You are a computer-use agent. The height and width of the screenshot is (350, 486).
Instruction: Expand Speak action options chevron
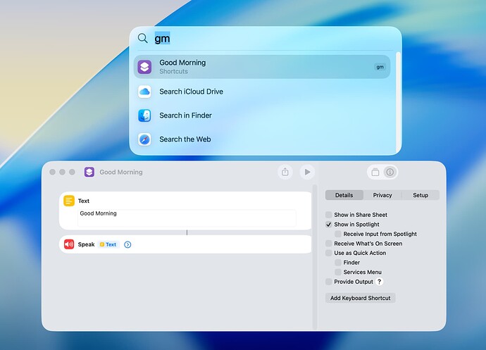(127, 244)
